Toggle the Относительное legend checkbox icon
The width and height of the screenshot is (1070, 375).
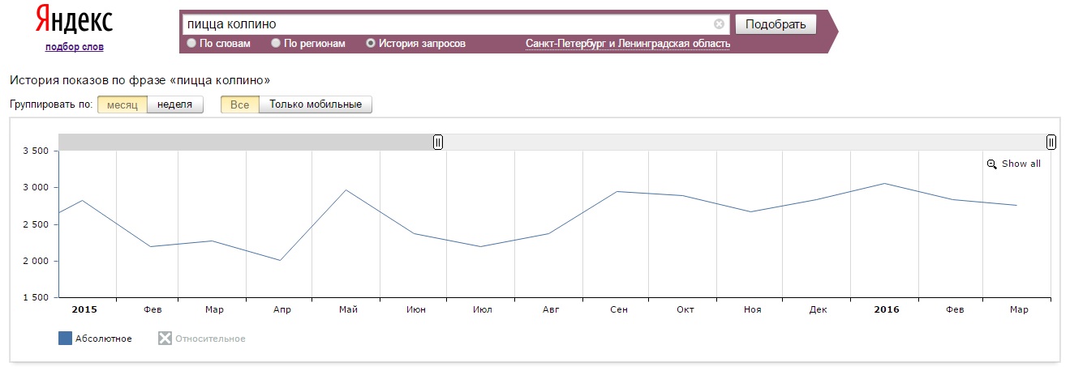click(x=165, y=339)
